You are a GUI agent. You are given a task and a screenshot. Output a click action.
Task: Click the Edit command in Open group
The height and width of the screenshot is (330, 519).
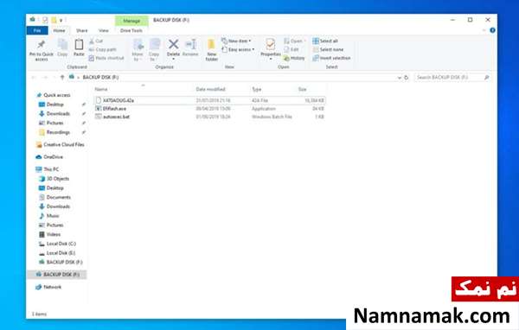[x=292, y=49]
